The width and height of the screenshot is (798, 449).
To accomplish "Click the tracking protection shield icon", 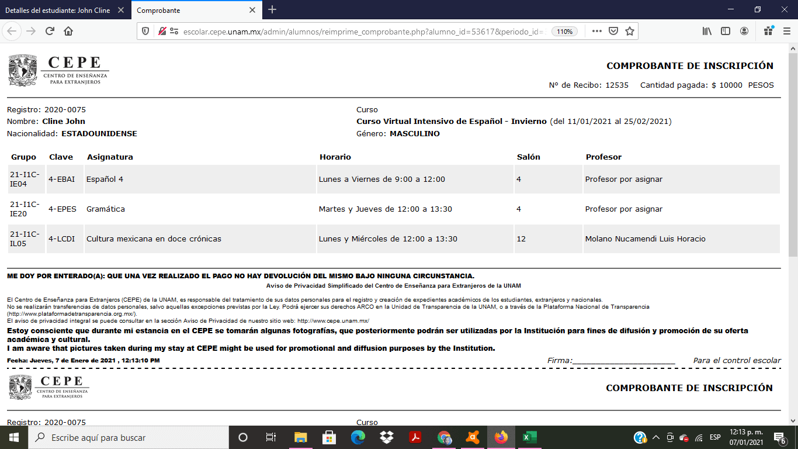I will (146, 31).
